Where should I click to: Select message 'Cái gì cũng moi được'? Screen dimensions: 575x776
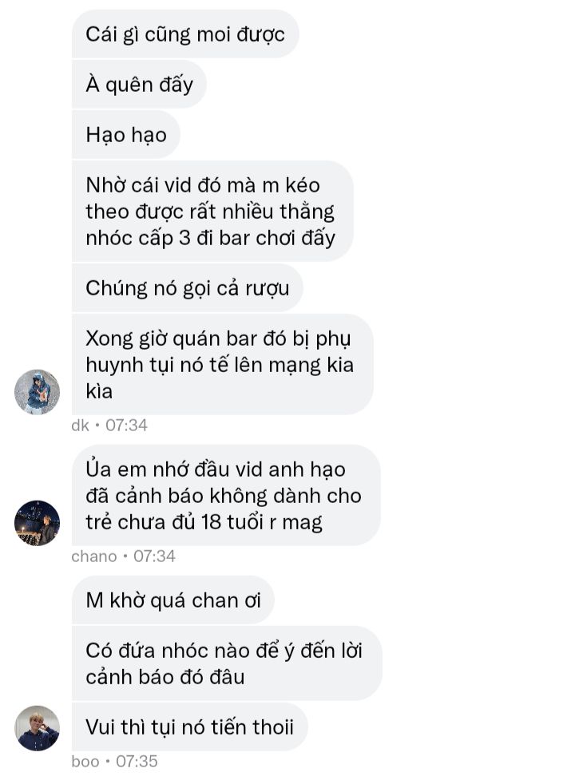coord(185,34)
